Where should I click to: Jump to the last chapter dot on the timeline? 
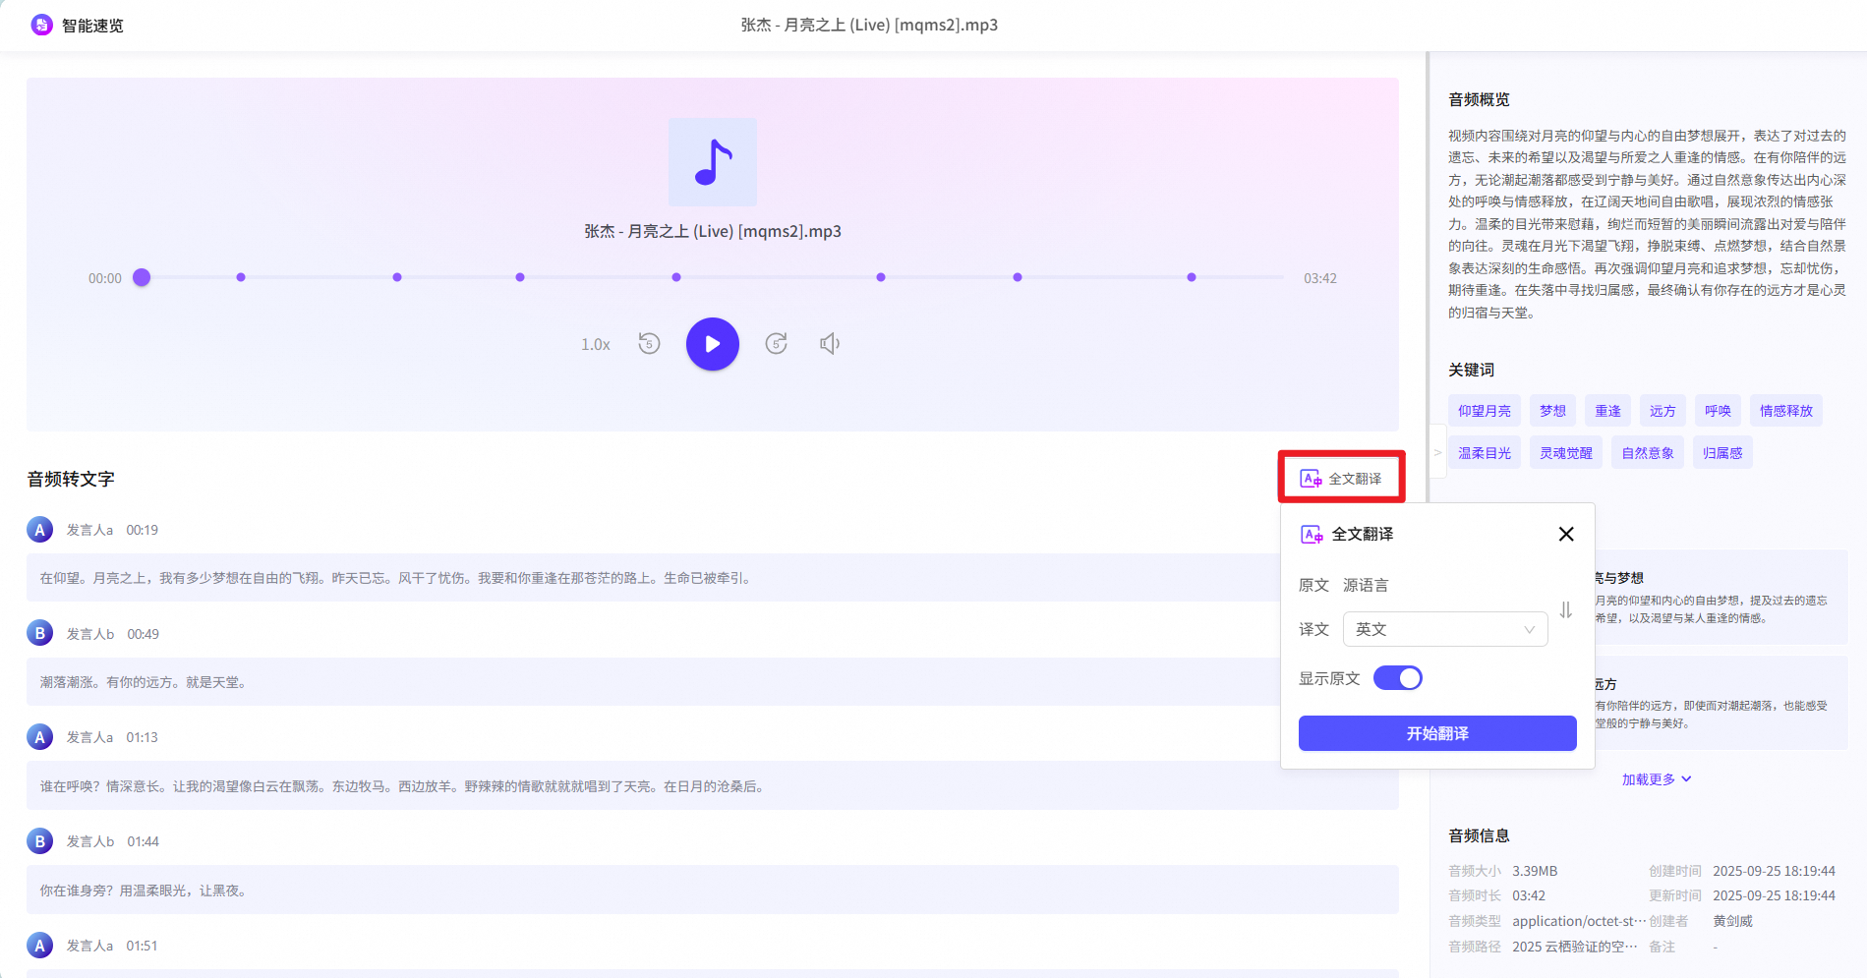coord(1192,277)
